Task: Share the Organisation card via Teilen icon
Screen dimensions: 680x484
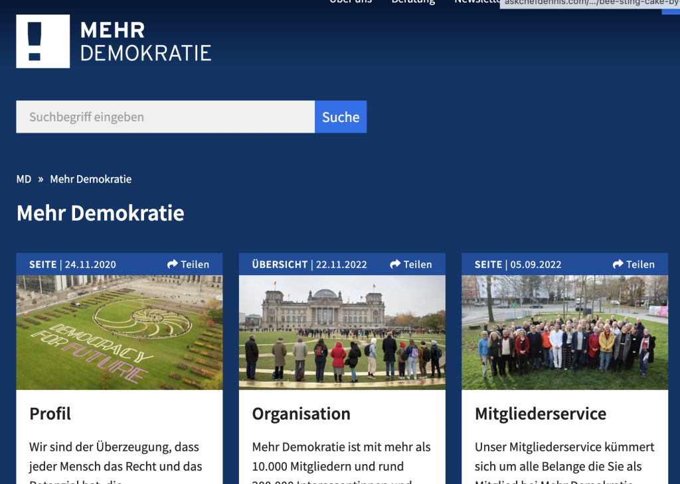Action: 395,265
